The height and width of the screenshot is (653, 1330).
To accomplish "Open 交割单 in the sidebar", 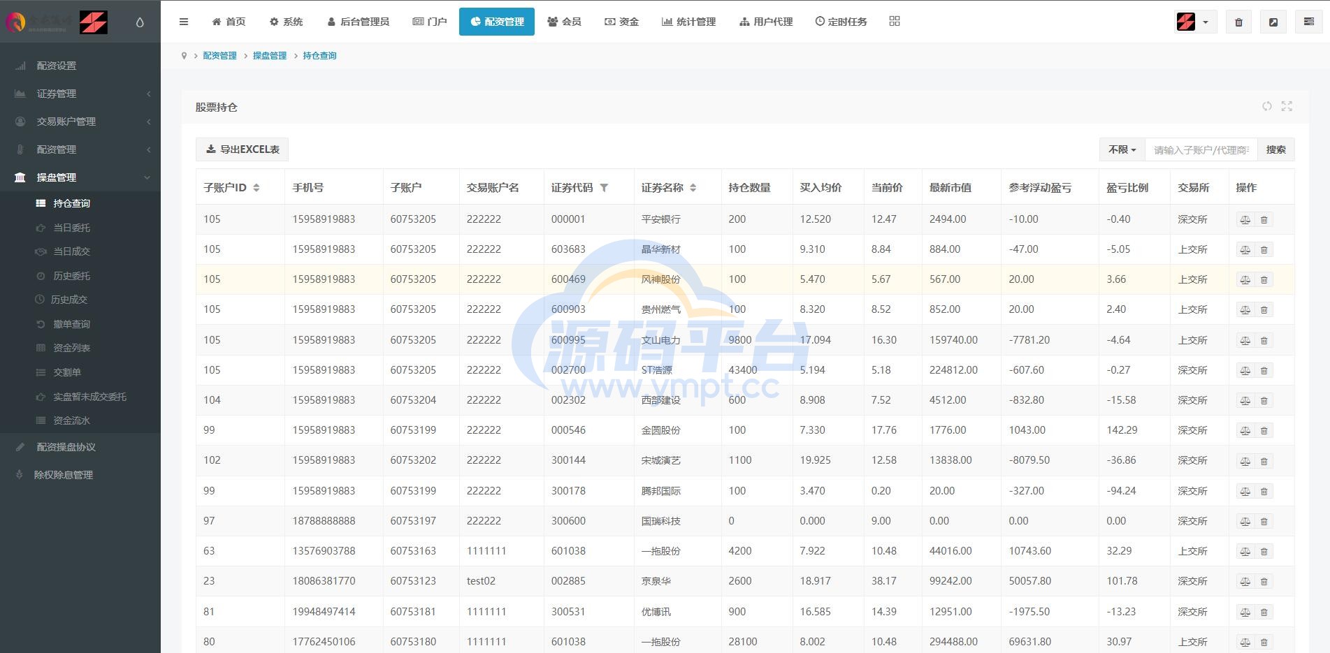I will (x=67, y=372).
